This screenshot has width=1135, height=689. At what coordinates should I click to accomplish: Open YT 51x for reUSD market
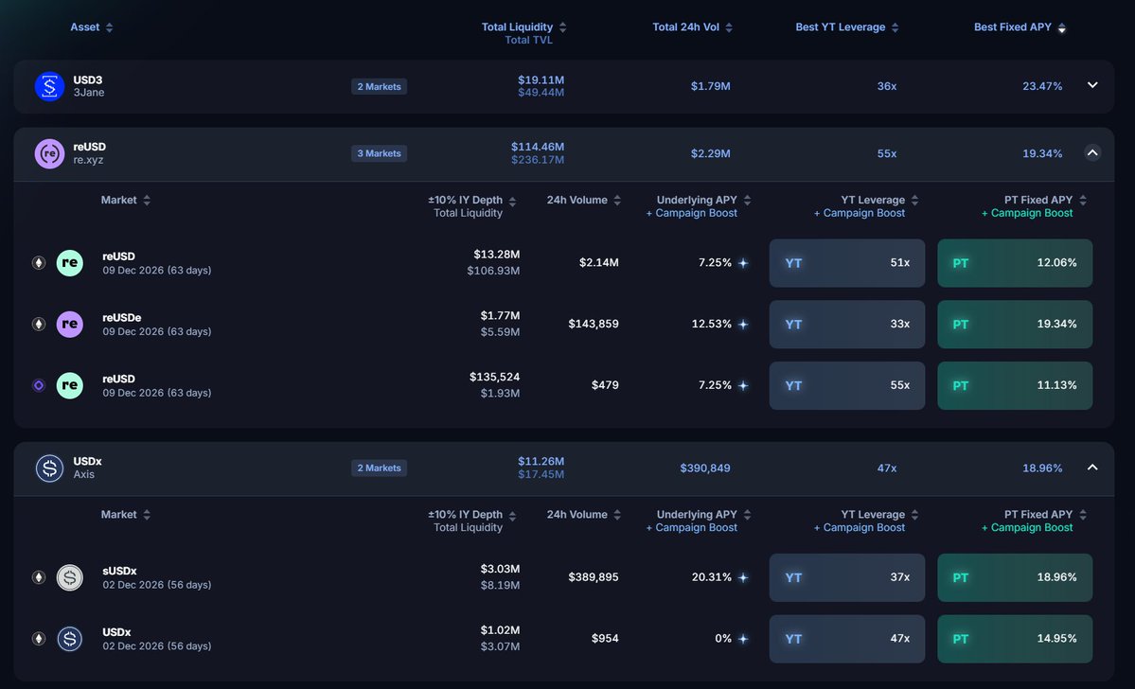pos(847,263)
